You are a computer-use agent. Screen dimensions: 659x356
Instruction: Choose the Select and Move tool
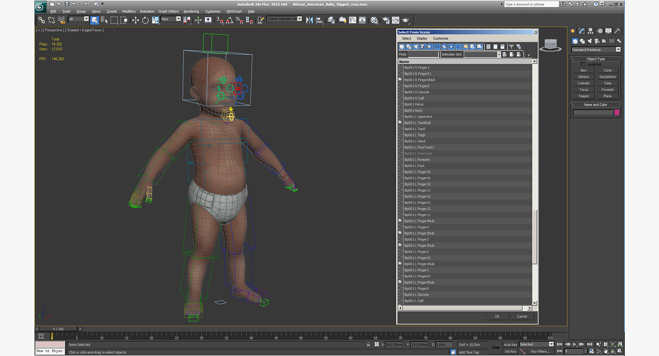135,20
